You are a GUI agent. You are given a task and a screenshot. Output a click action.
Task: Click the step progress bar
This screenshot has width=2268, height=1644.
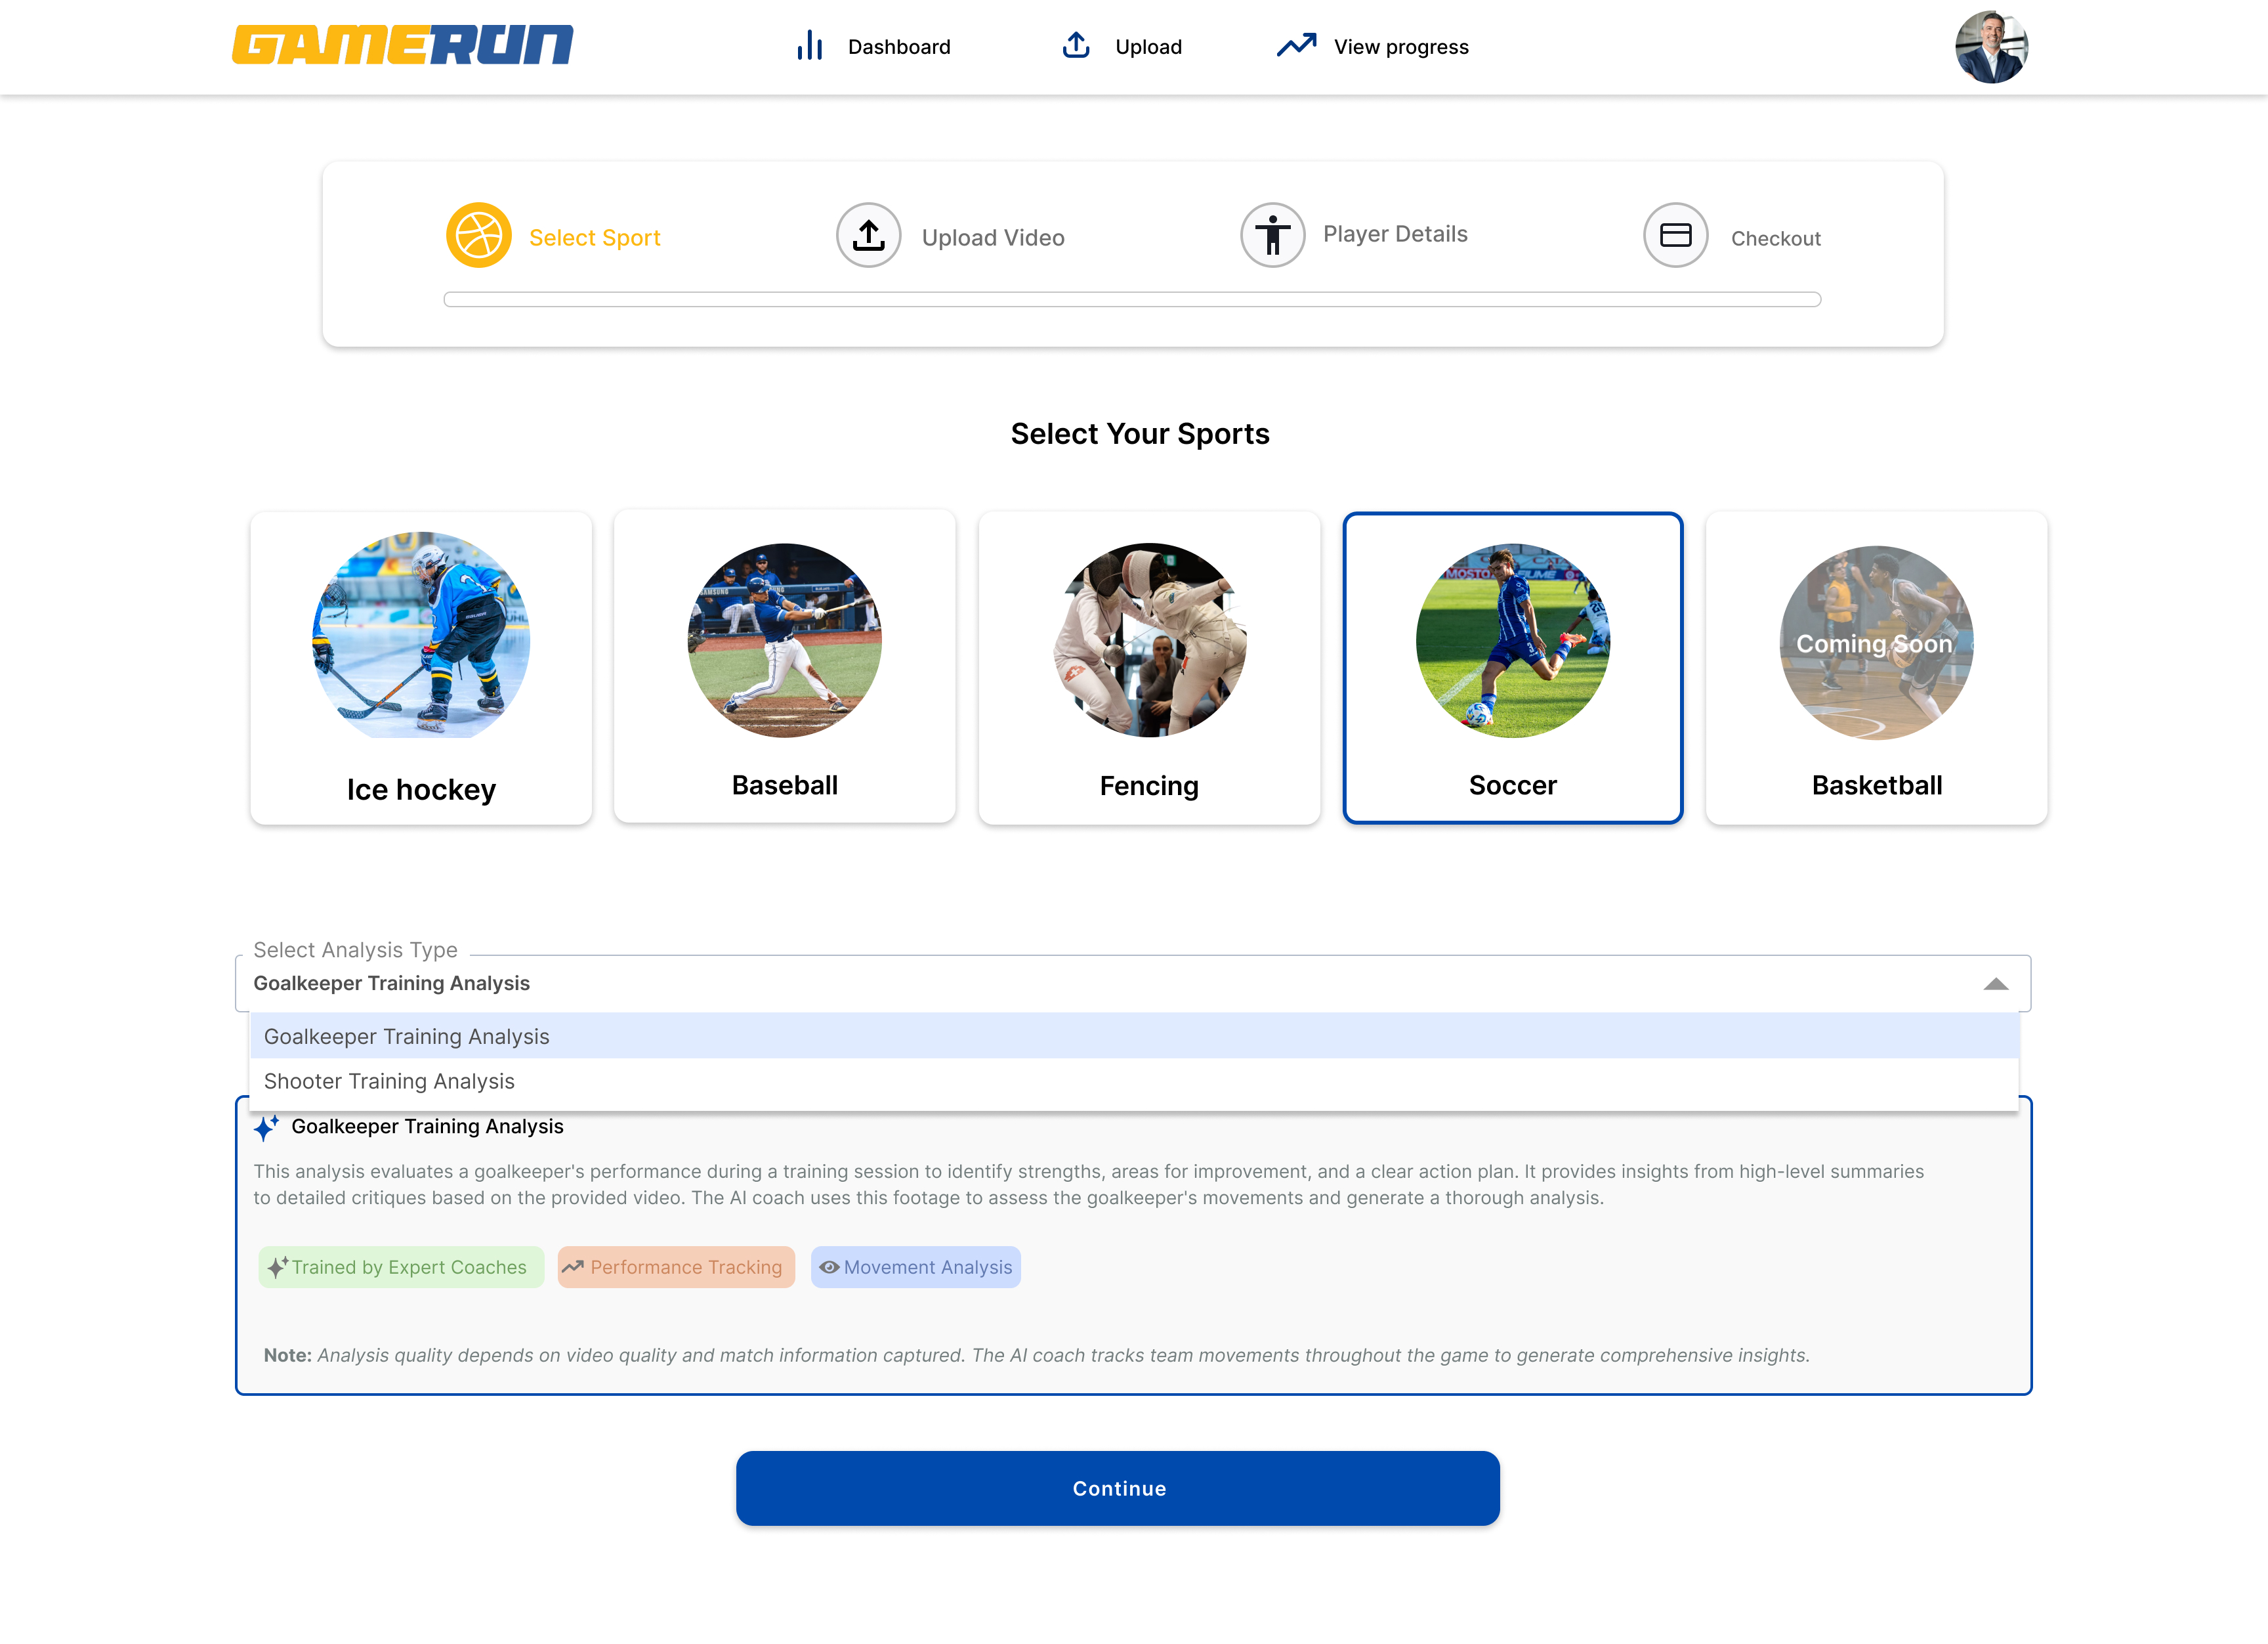1132,299
